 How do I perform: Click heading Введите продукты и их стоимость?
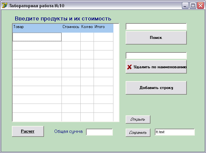[x=63, y=18]
